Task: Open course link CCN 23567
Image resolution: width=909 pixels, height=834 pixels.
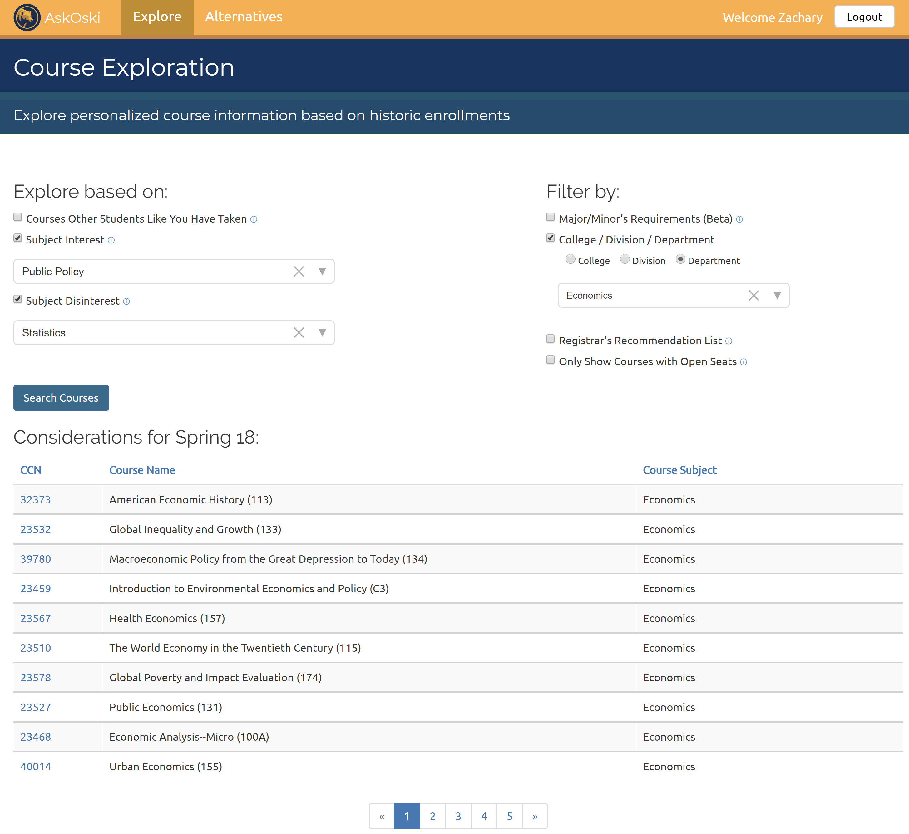Action: [36, 618]
